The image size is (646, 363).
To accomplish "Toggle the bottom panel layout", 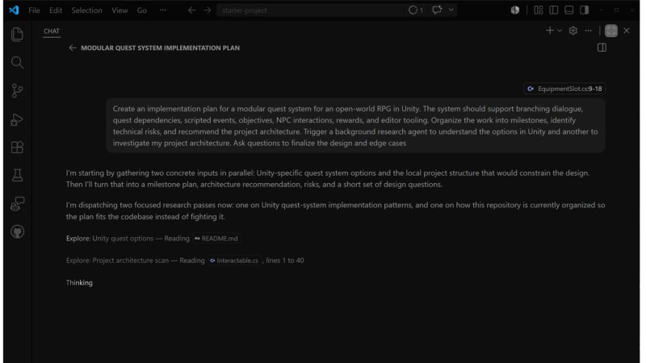I will tap(569, 10).
